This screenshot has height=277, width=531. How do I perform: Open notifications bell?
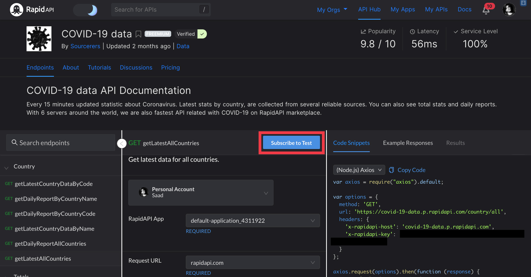(486, 10)
